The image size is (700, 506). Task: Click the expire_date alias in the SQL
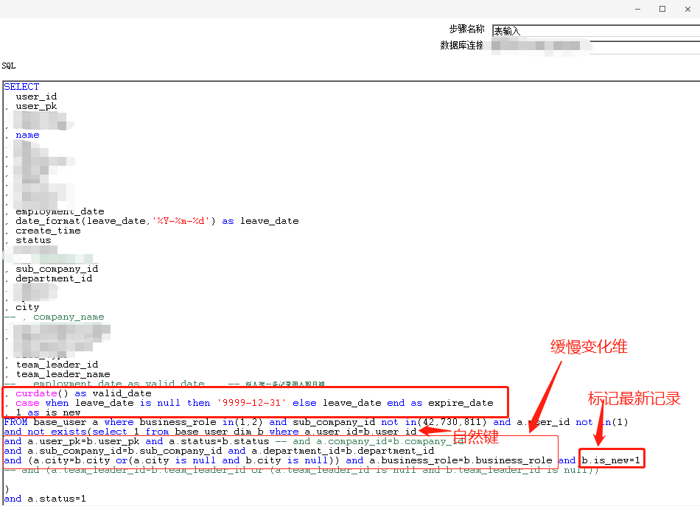tap(461, 403)
